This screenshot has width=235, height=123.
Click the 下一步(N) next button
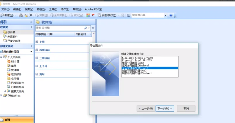pyautogui.click(x=165, y=108)
